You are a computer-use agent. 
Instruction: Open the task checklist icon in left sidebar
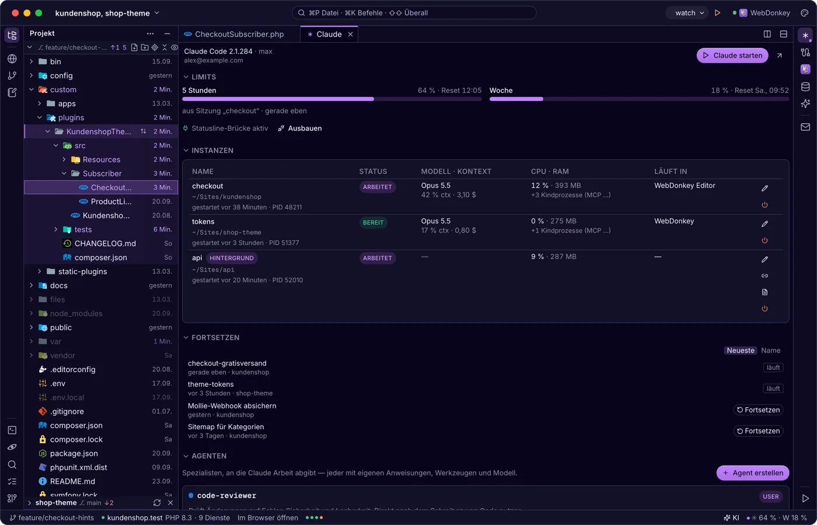pyautogui.click(x=12, y=481)
